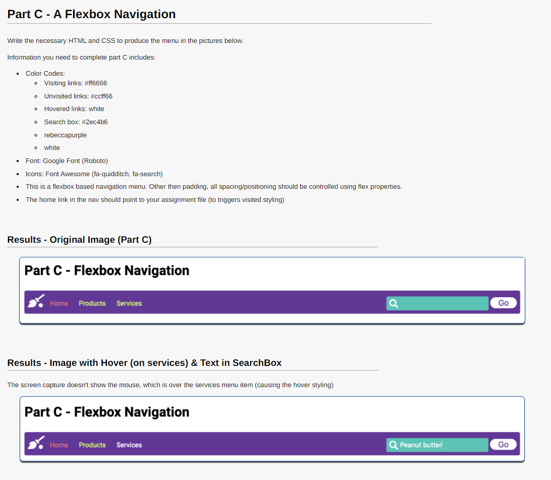551x480 pixels.
Task: Click the "Go" button in the hover-example navbar
Action: coord(503,444)
